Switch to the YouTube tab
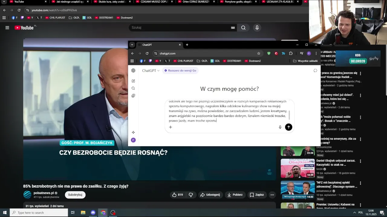 point(28,2)
